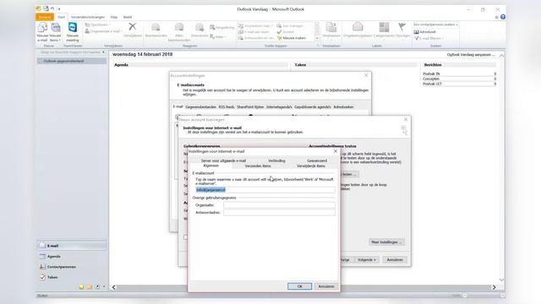Switch to the Beeld ribbon tab
Viewport: 541px width, 304px height.
point(128,17)
